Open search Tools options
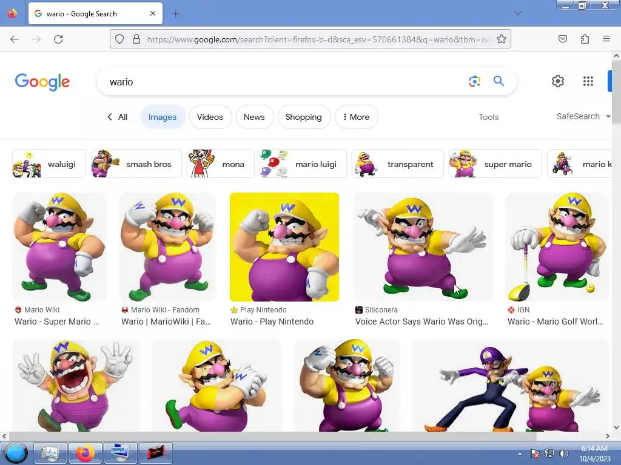 click(x=488, y=117)
